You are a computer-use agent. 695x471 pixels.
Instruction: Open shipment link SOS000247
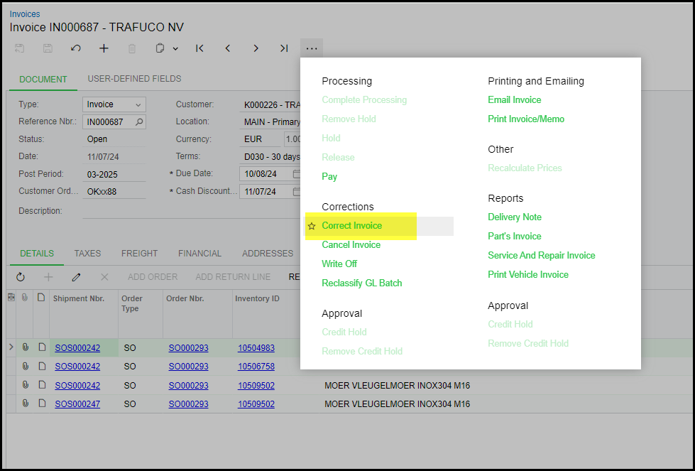[x=77, y=404]
